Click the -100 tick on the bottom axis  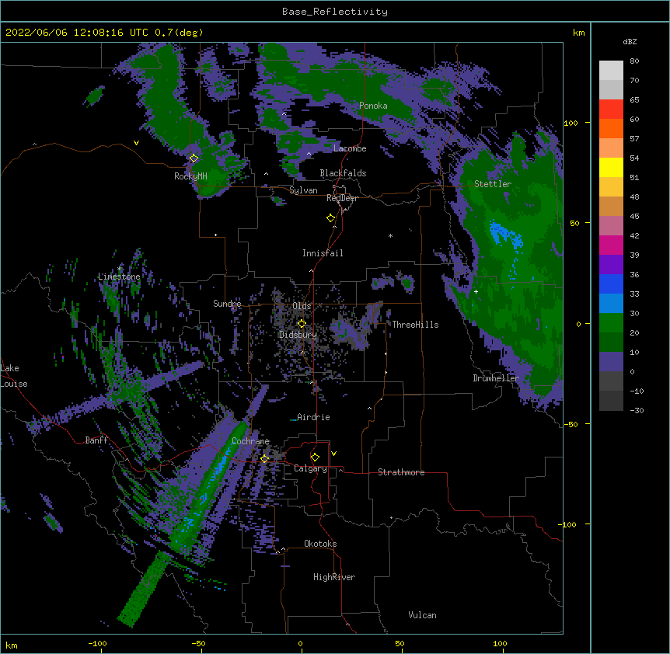click(x=97, y=643)
